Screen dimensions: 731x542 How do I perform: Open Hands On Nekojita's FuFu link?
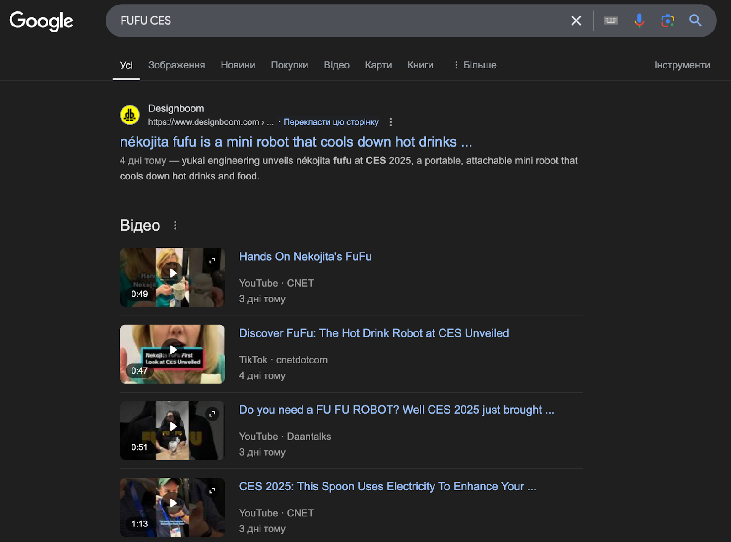click(x=305, y=257)
